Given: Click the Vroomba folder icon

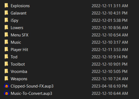Looking at the screenshot, I should tap(6, 71).
